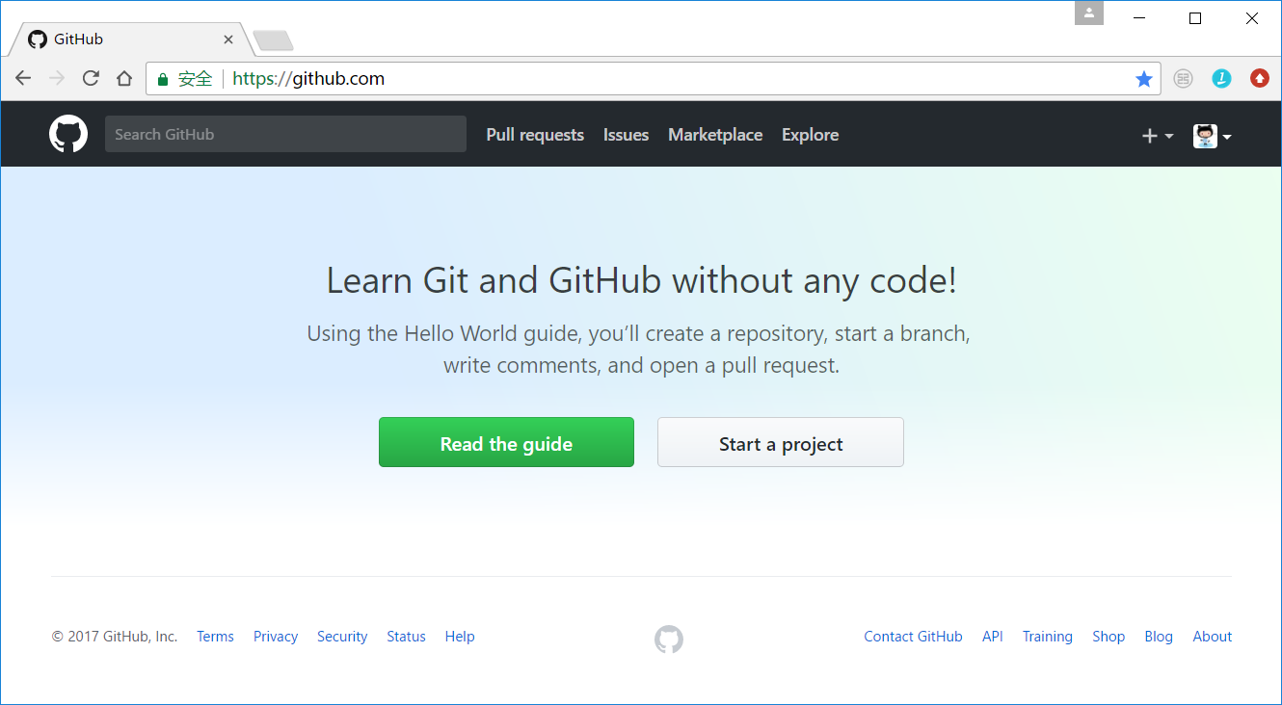
Task: Open the cyan round extension icon
Action: [1221, 79]
